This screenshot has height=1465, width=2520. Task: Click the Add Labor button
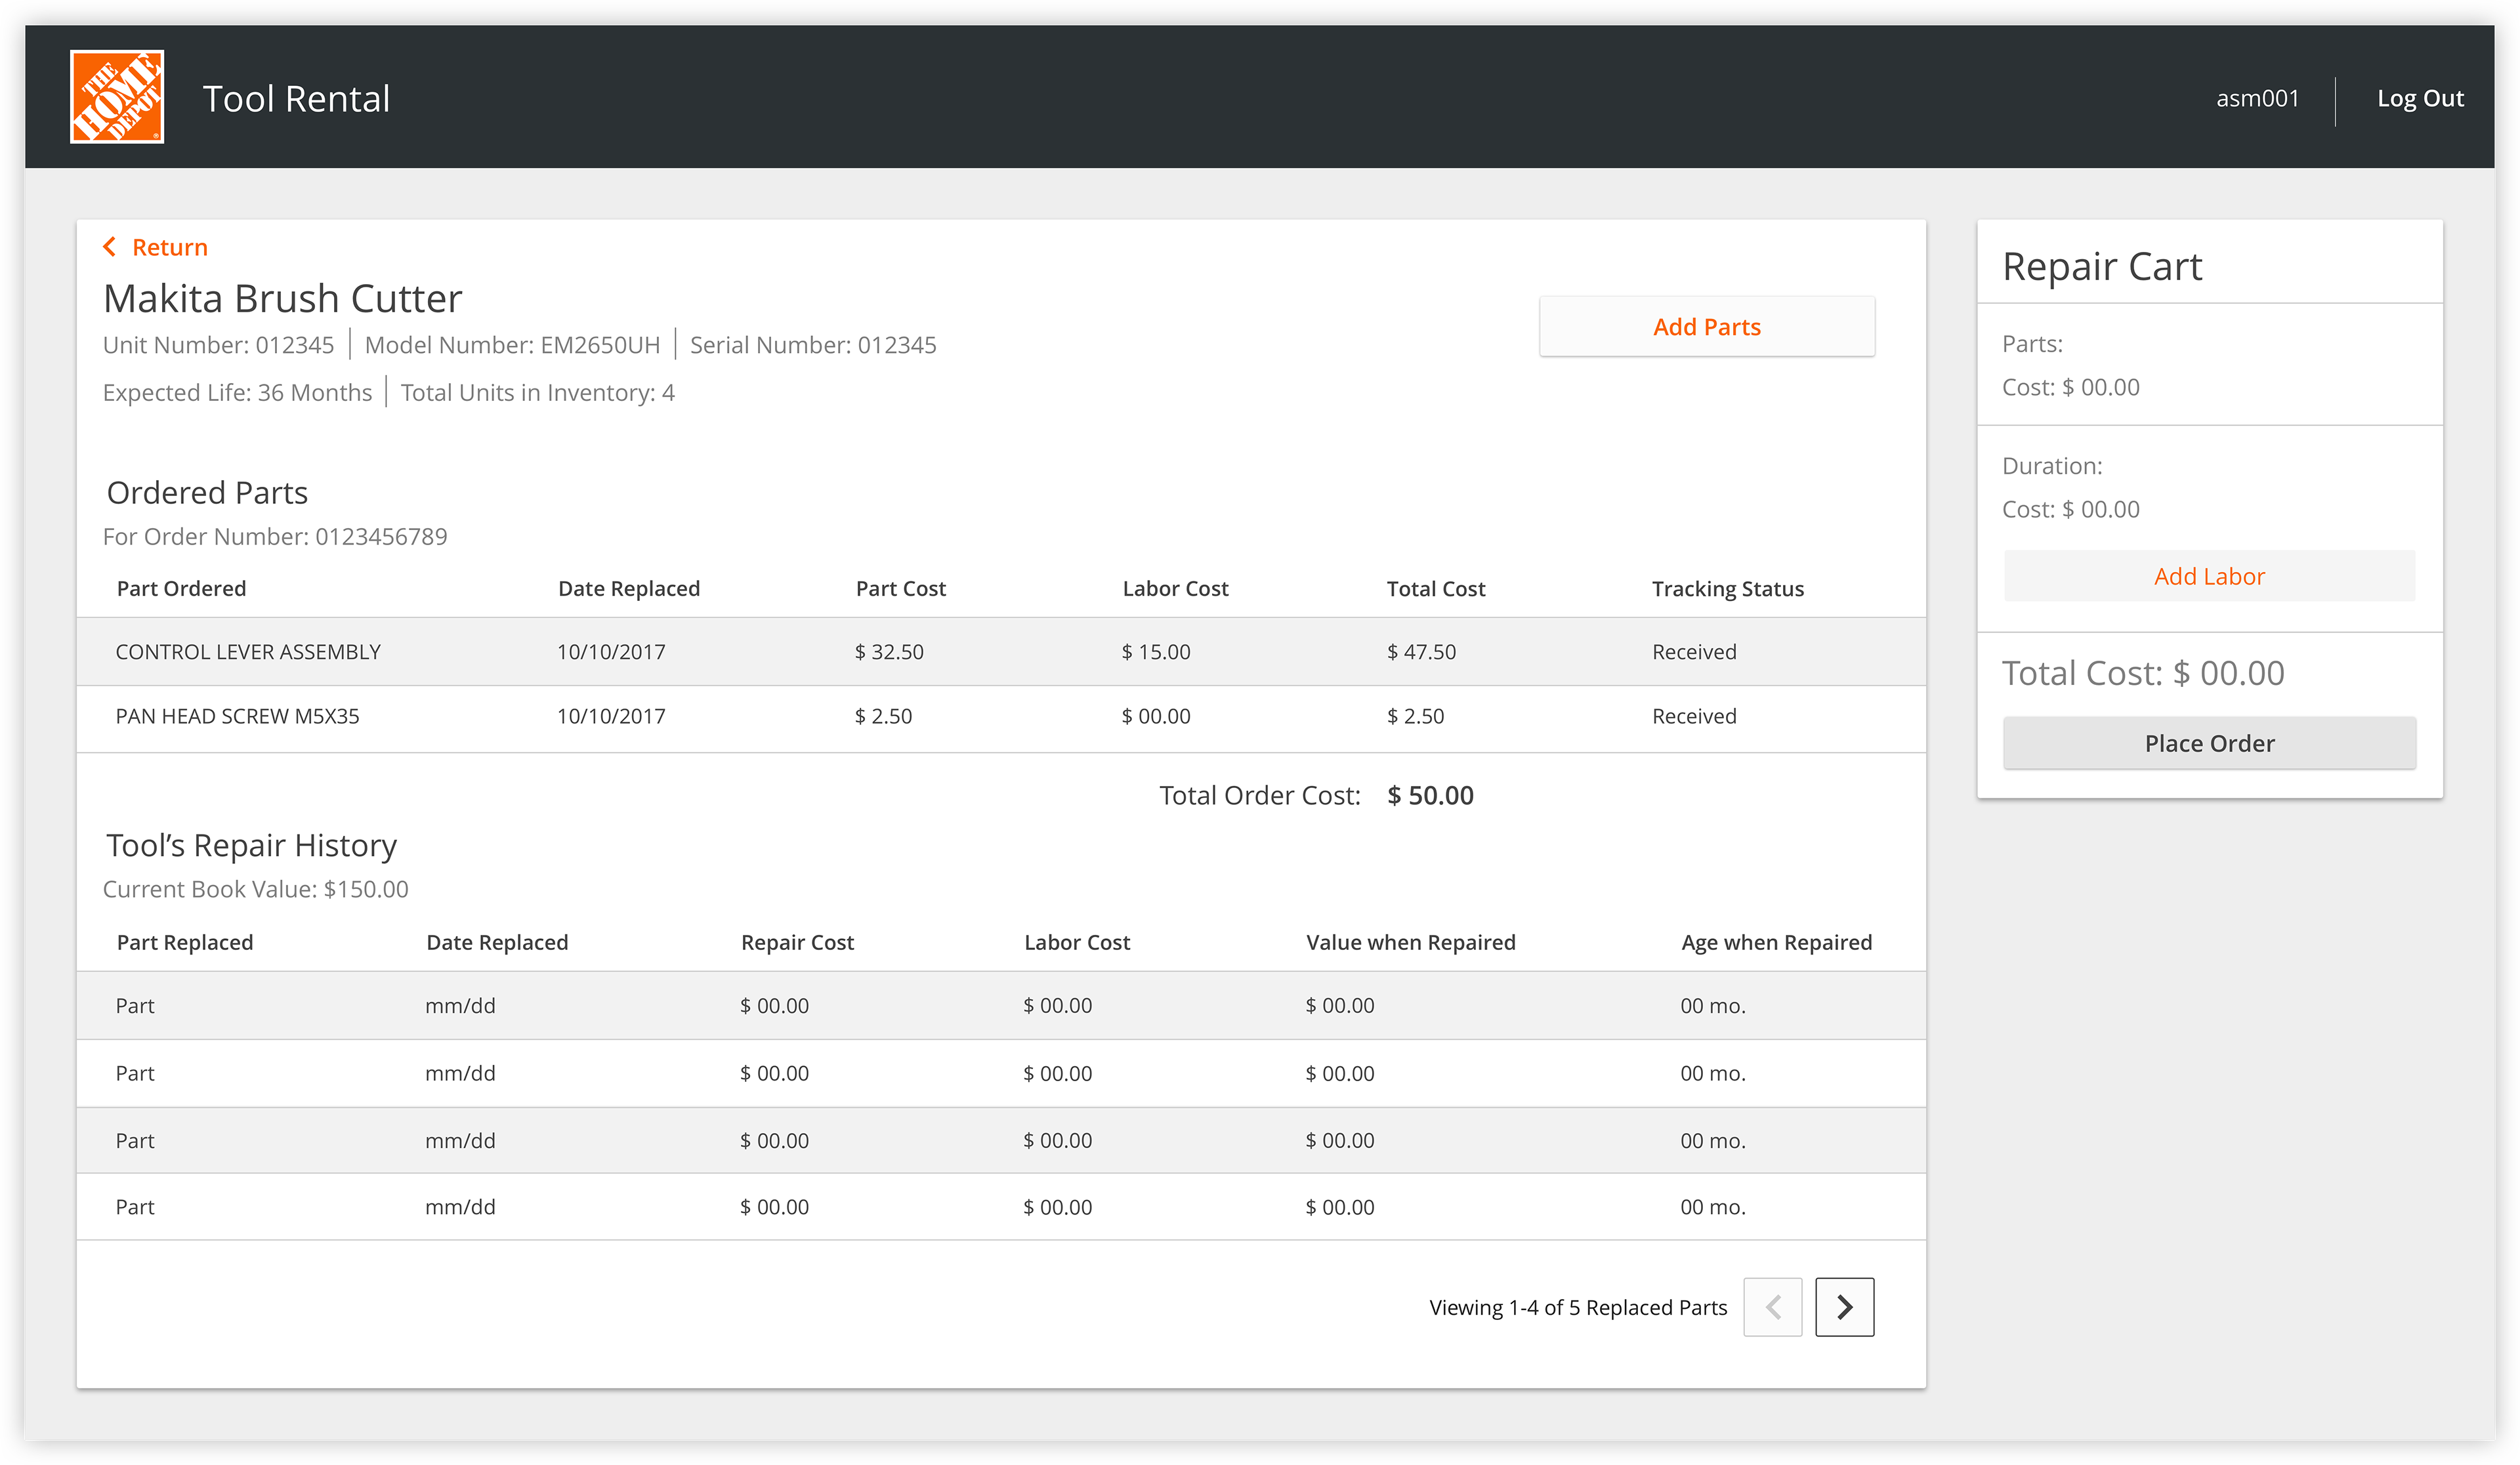(2209, 576)
